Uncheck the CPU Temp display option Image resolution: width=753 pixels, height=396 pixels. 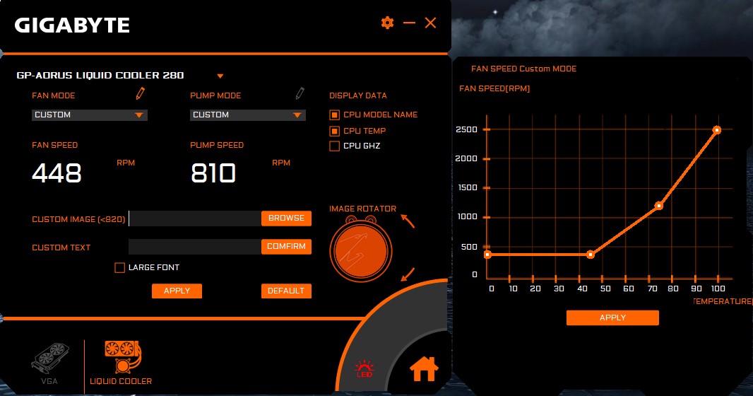coord(335,131)
